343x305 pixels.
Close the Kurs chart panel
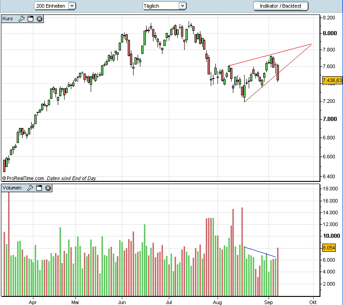(x=40, y=18)
